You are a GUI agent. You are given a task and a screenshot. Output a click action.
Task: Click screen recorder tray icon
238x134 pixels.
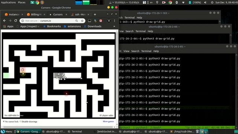[x=164, y=3]
